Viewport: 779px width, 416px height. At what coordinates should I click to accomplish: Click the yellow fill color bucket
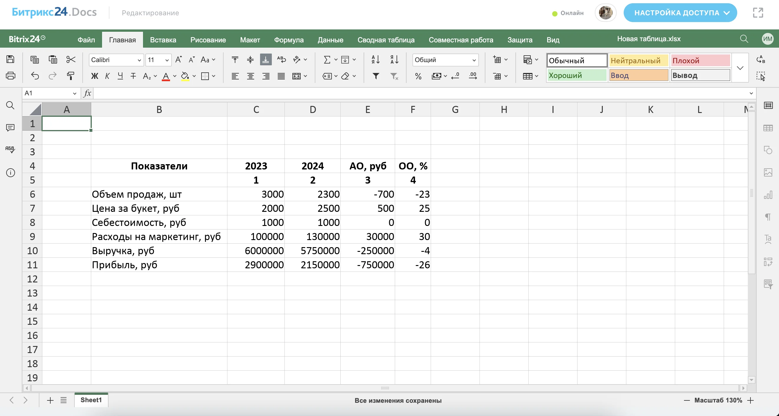pyautogui.click(x=185, y=76)
